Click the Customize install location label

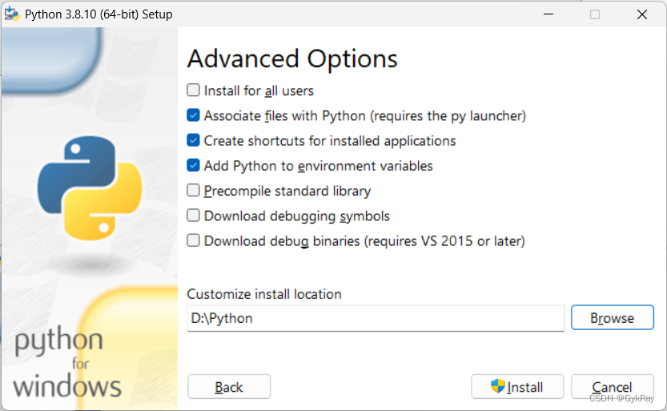pos(264,294)
